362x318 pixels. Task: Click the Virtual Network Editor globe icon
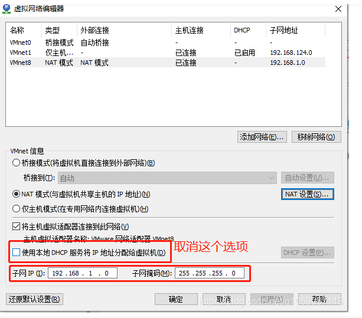tap(6, 9)
